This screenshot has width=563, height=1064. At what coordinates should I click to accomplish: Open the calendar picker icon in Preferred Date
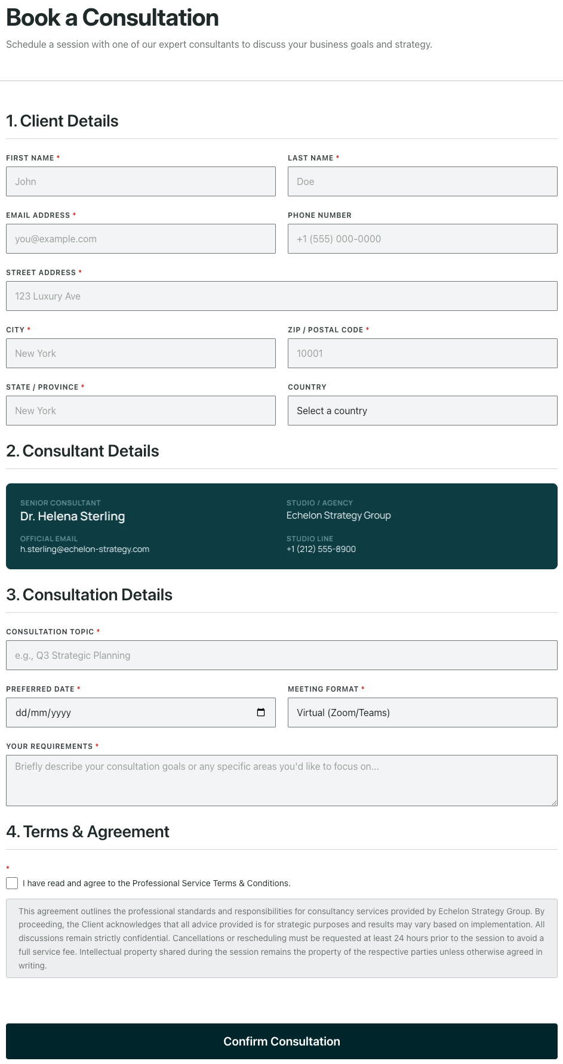coord(261,713)
